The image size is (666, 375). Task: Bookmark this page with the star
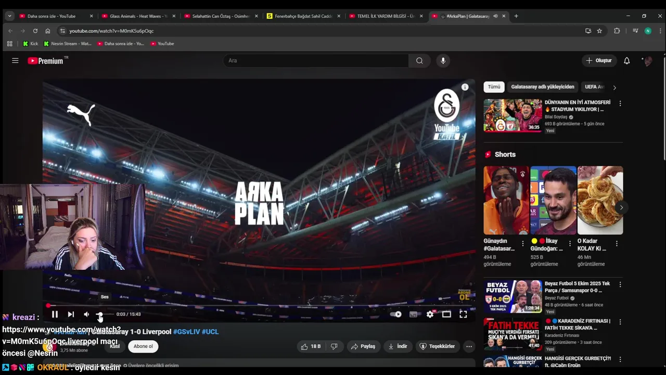coord(599,31)
